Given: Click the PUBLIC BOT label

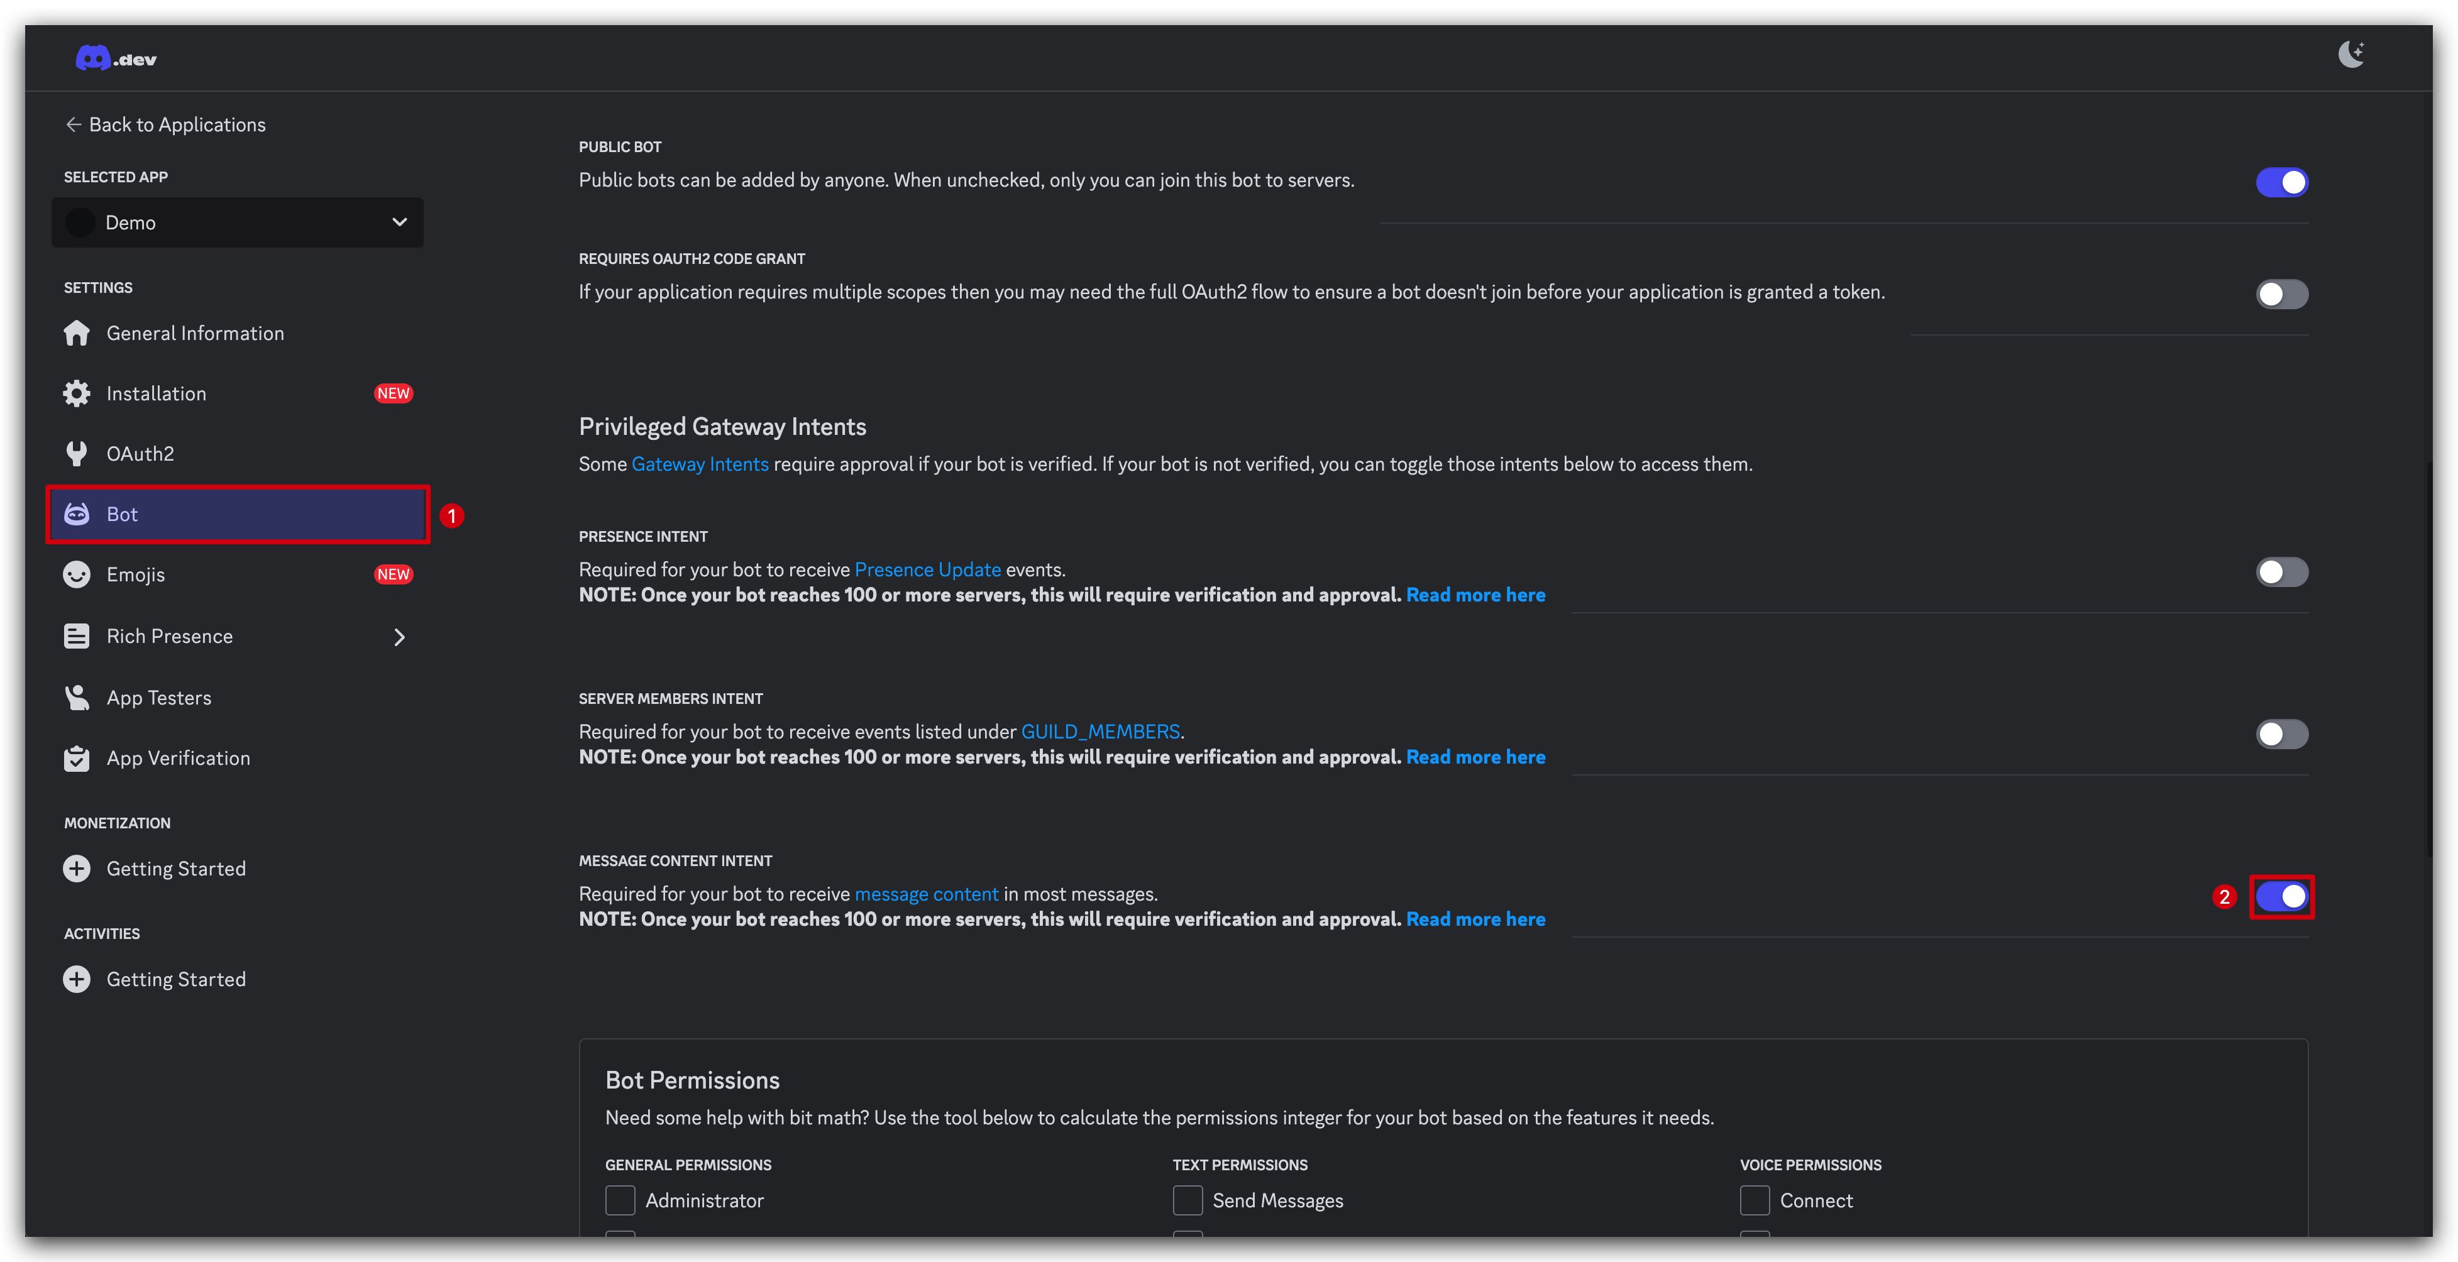Looking at the screenshot, I should [619, 147].
